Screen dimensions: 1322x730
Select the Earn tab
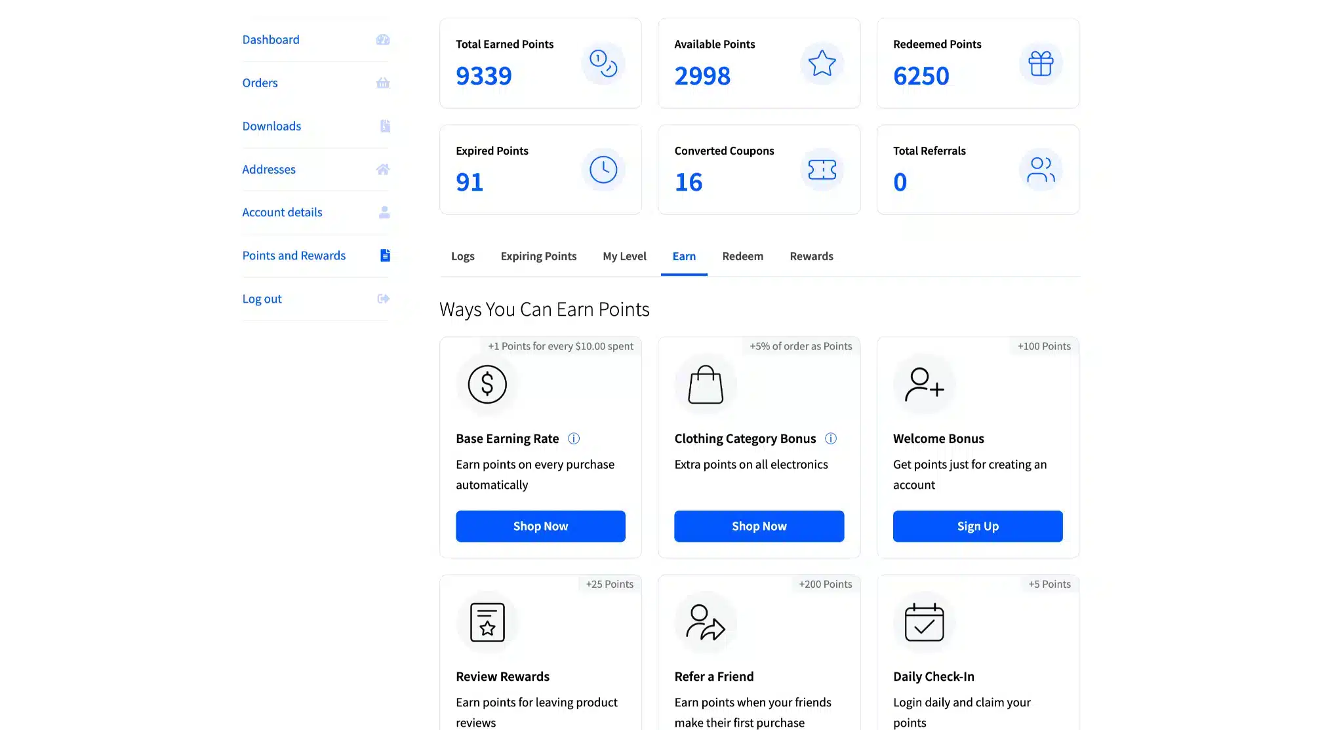click(x=684, y=256)
